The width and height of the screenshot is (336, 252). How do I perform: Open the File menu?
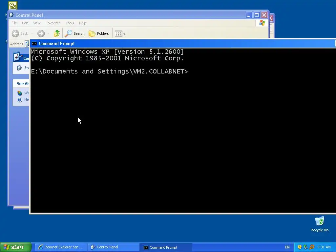coord(14,23)
